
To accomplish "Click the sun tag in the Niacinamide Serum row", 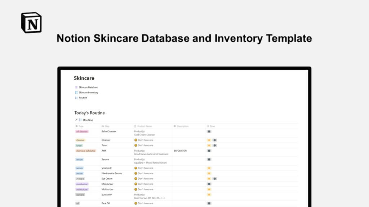I will click(209, 174).
